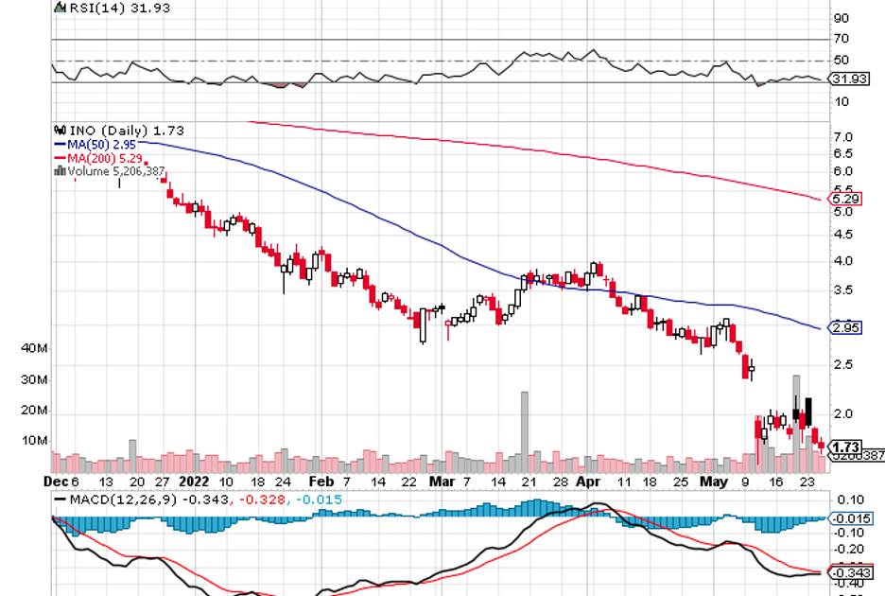This screenshot has height=596, width=885.
Task: Select the 2.95 MA(50) price tag
Action: pyautogui.click(x=843, y=328)
